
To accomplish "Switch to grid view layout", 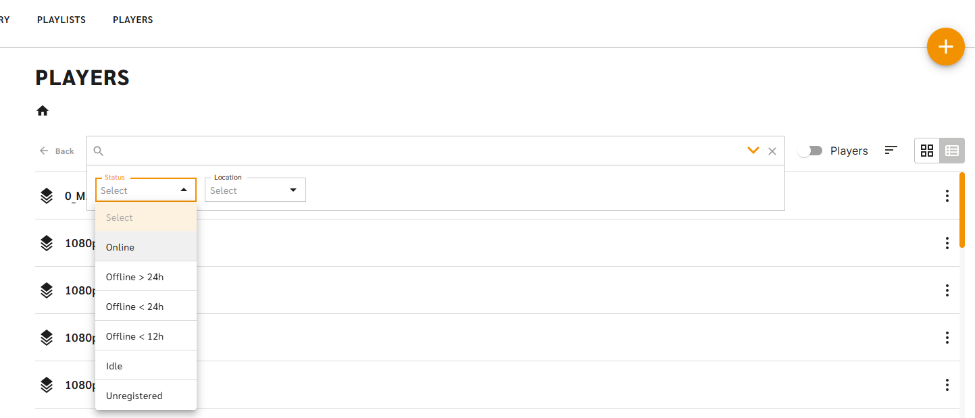I will click(927, 151).
